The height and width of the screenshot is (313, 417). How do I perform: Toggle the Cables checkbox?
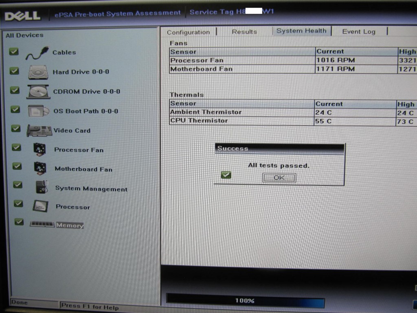point(14,52)
